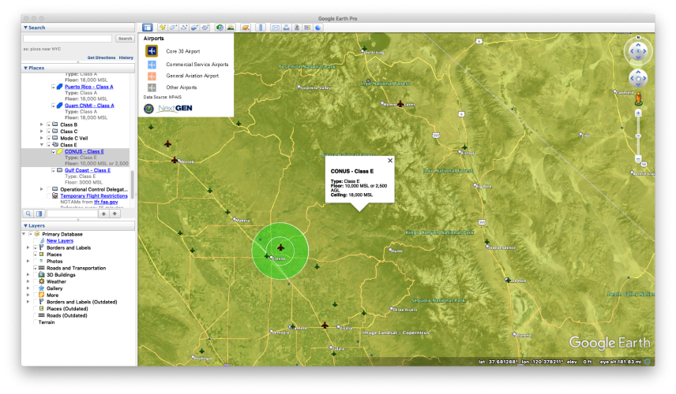Click the zoom slider handle
This screenshot has width=676, height=394.
(x=639, y=136)
